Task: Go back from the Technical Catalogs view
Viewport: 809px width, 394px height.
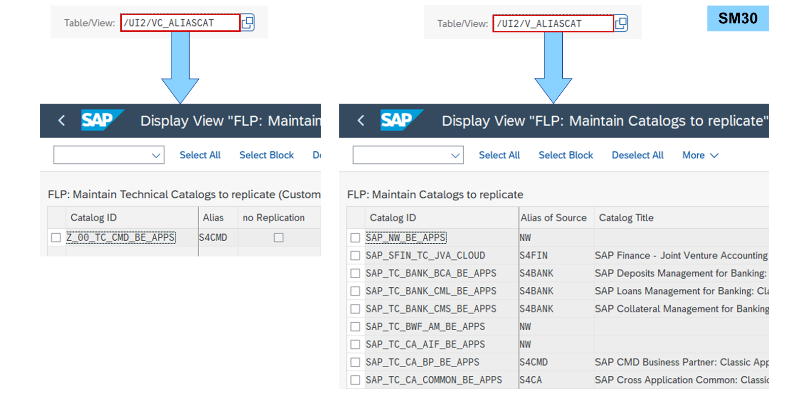Action: (62, 120)
